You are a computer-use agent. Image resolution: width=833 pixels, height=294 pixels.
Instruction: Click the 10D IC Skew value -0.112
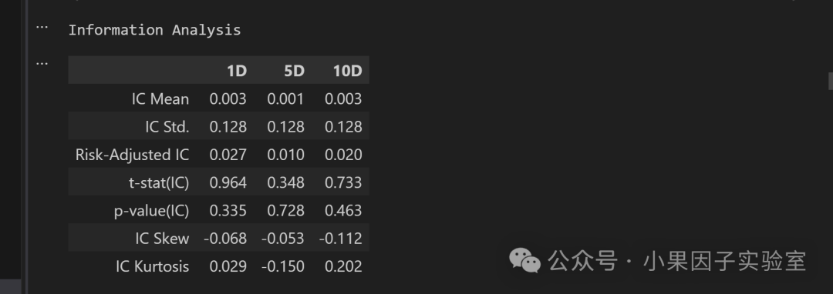tap(341, 239)
